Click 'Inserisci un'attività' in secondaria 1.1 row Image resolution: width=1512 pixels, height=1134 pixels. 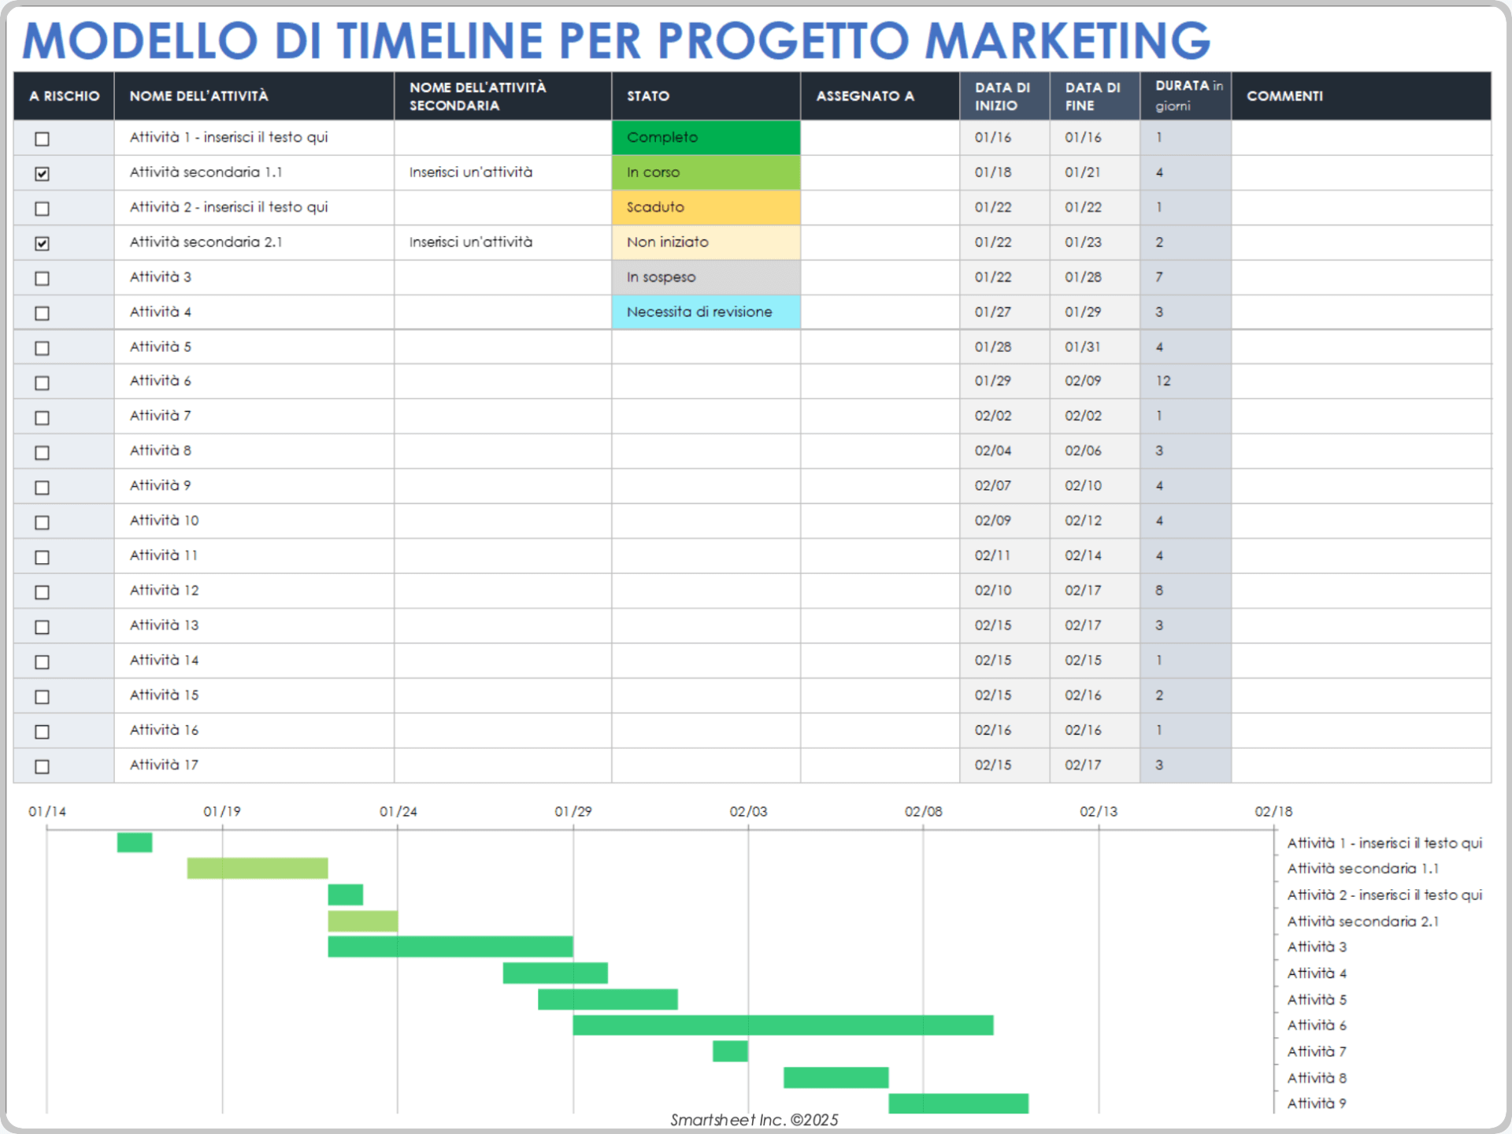coord(502,172)
